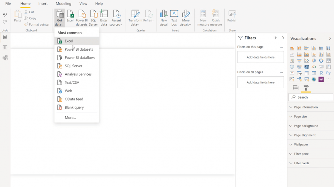
Task: Open Model view in left sidebar
Action: [5, 58]
